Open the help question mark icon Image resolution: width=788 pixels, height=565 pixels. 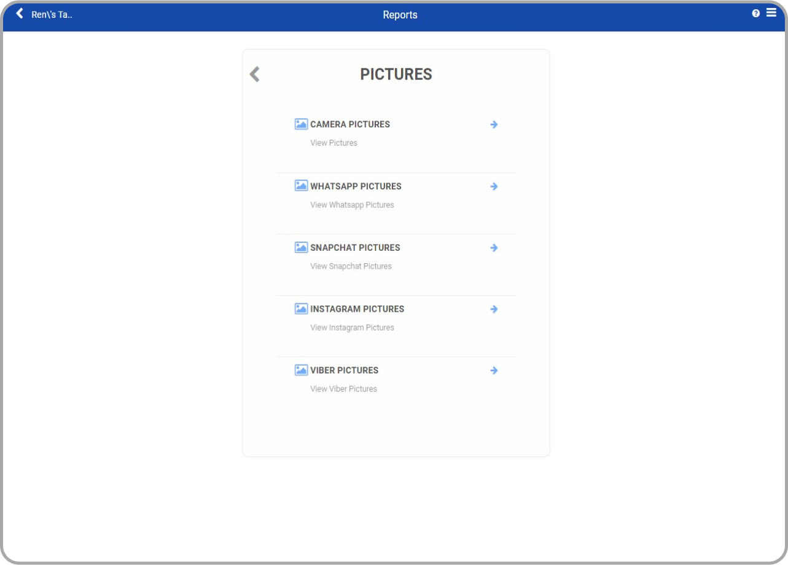[756, 14]
